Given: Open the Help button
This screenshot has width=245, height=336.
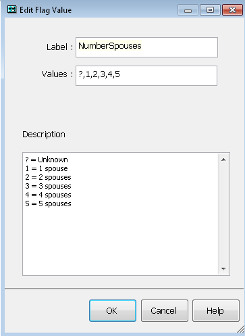Looking at the screenshot, I should pyautogui.click(x=216, y=310).
